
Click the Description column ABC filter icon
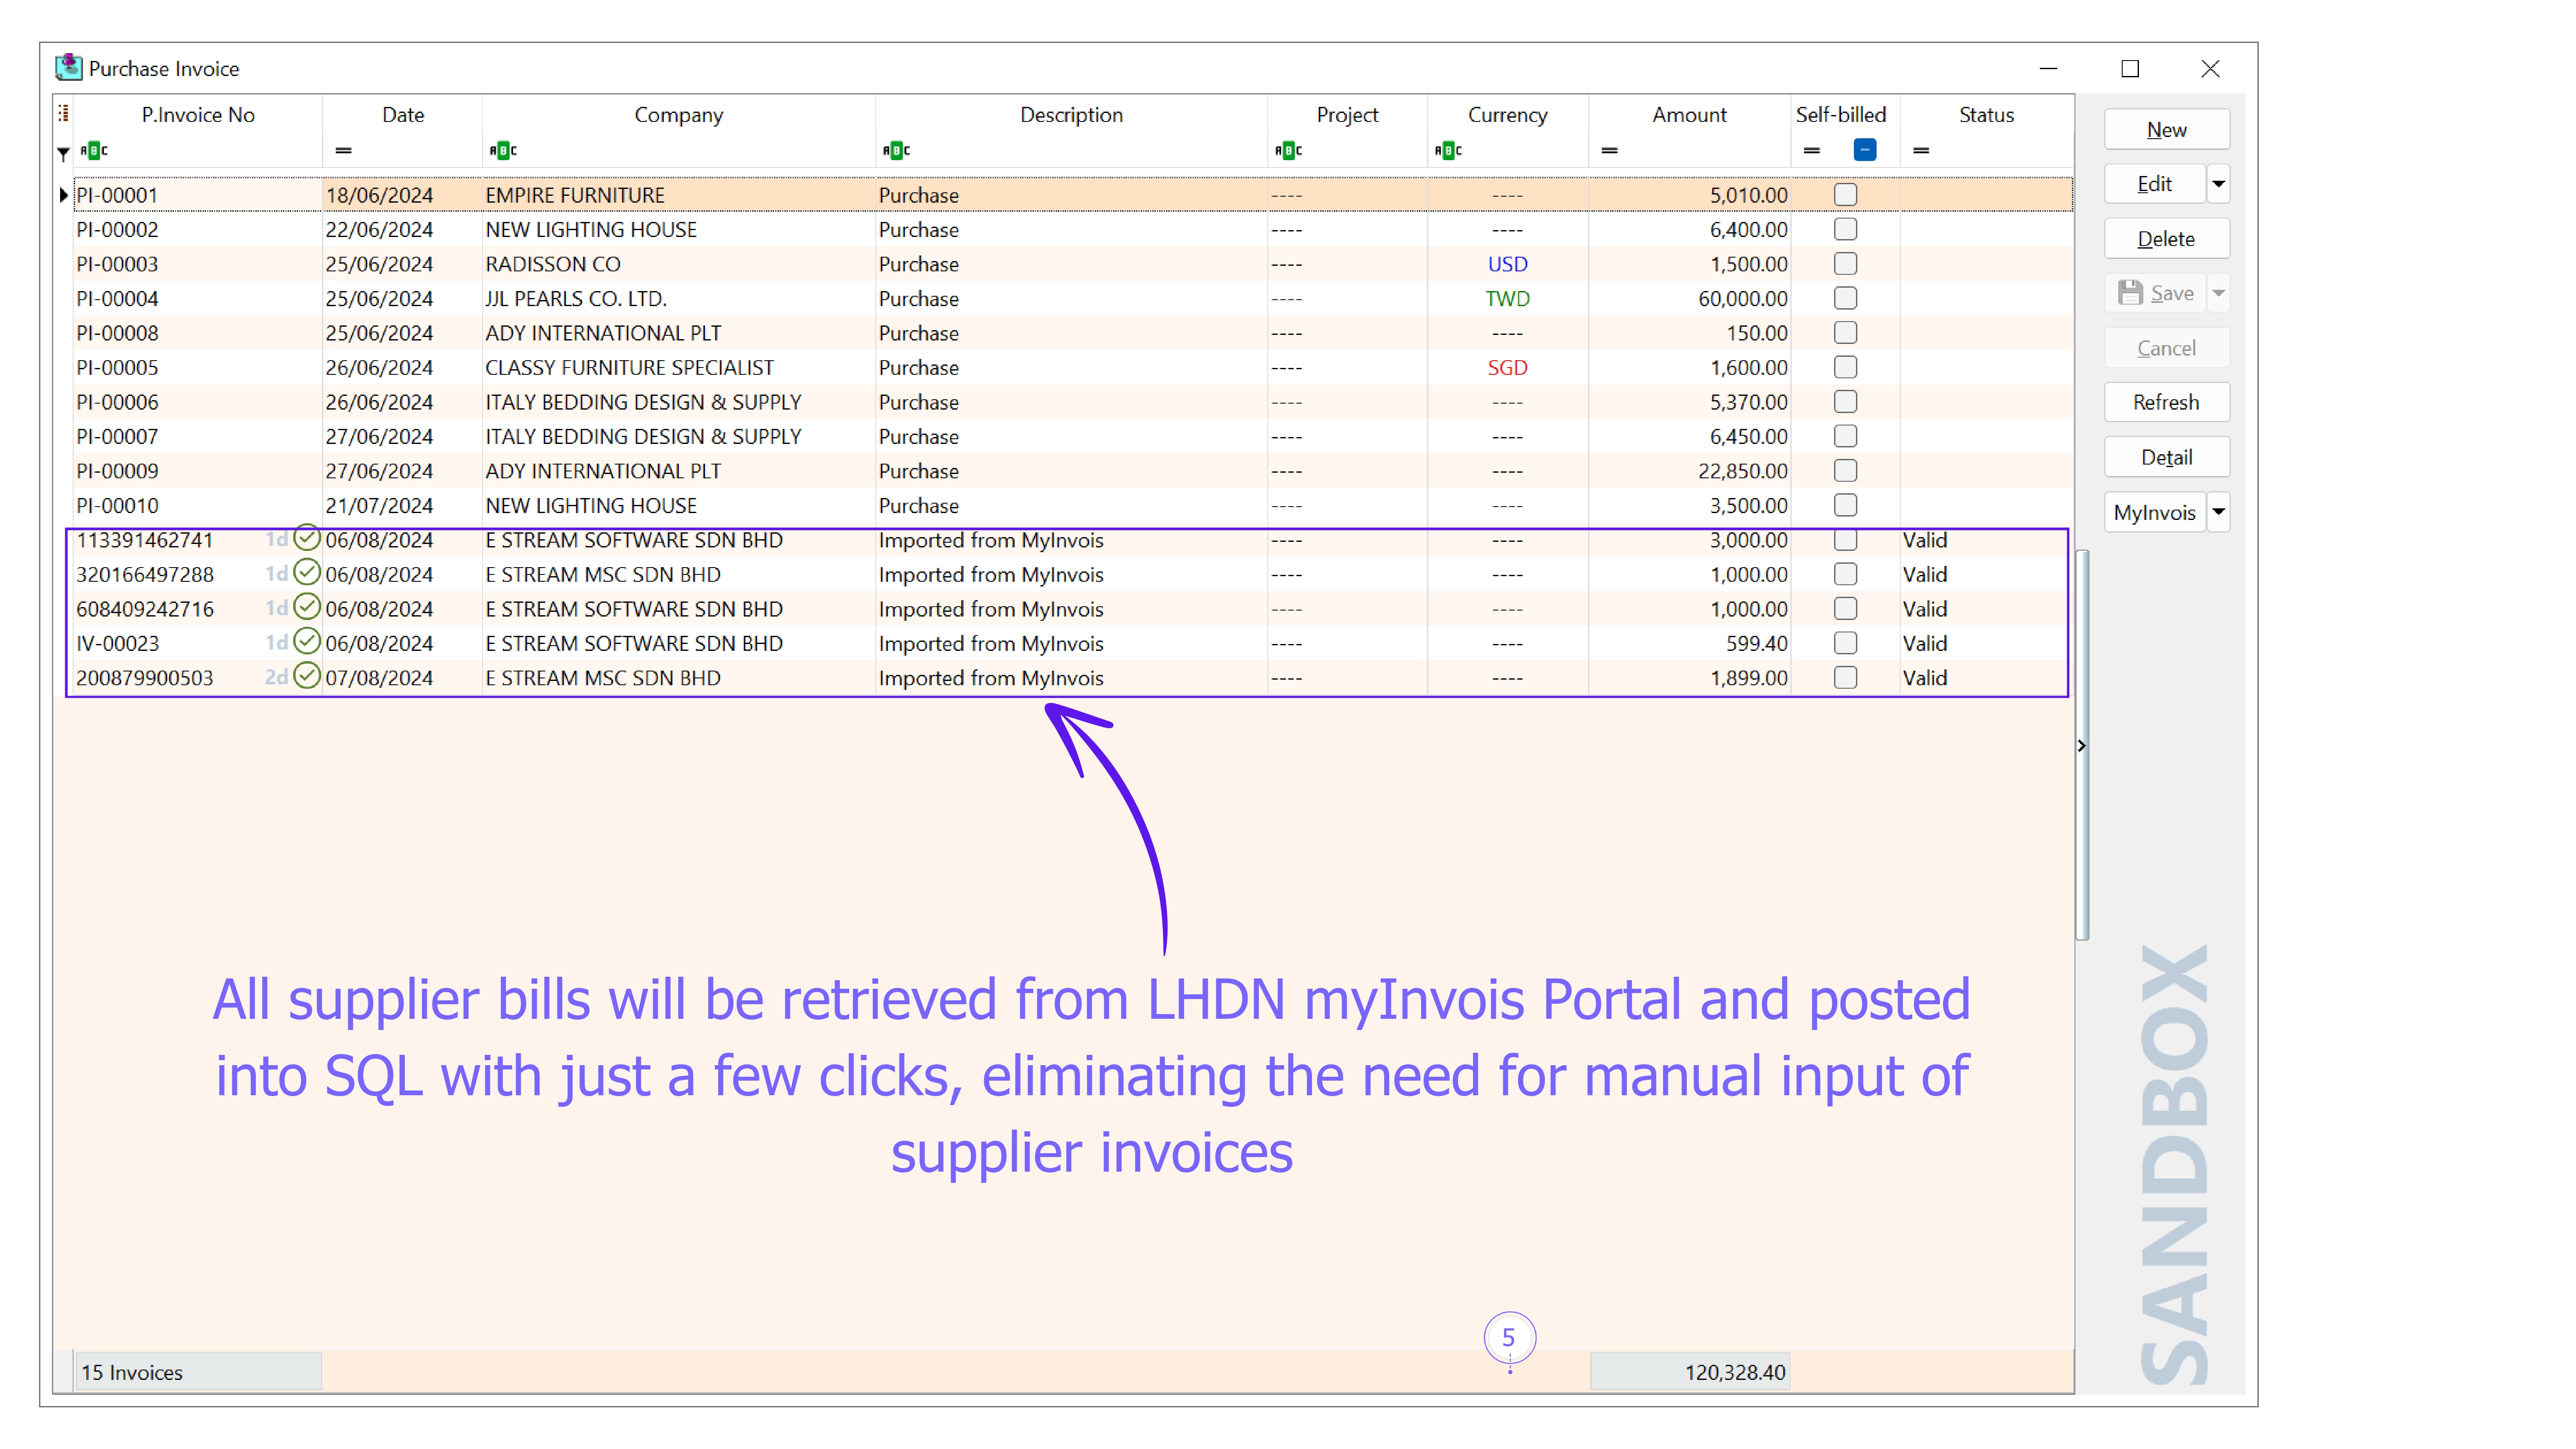click(x=896, y=150)
